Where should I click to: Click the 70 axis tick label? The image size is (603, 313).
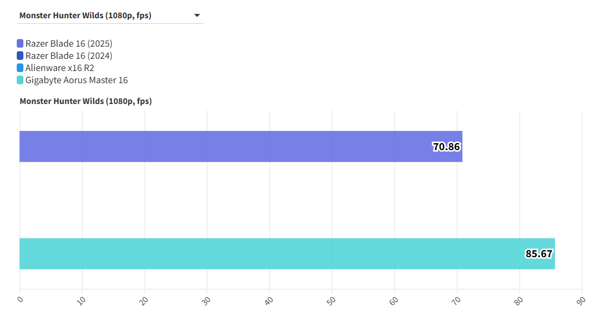point(456,300)
